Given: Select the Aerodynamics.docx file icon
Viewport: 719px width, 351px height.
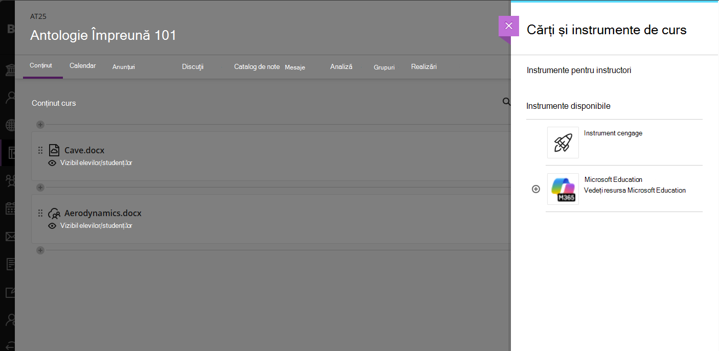Looking at the screenshot, I should tap(54, 214).
